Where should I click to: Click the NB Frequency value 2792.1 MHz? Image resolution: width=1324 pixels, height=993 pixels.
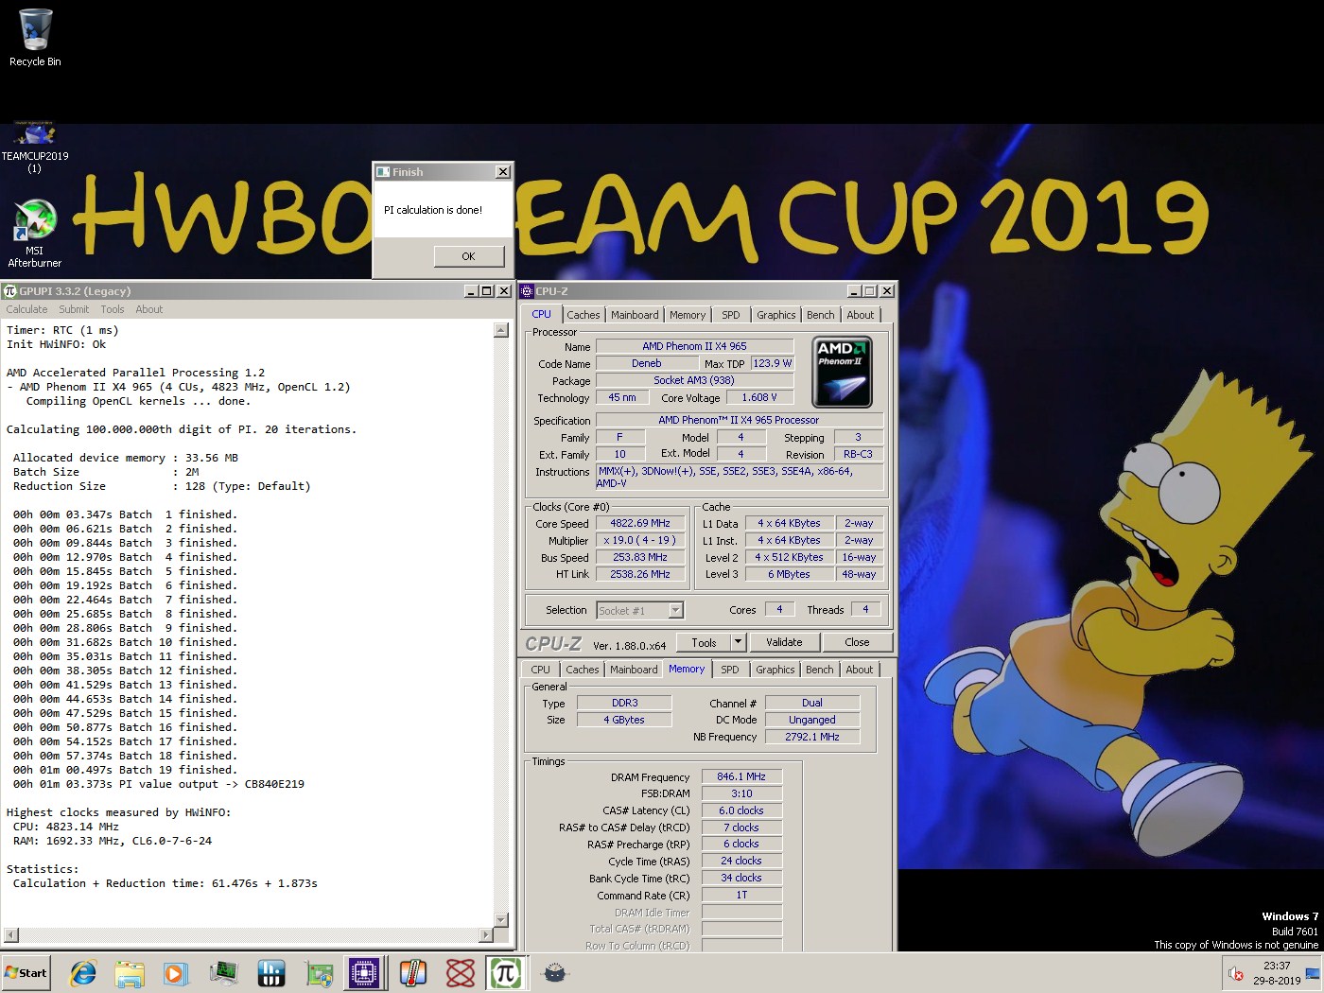[x=812, y=737]
